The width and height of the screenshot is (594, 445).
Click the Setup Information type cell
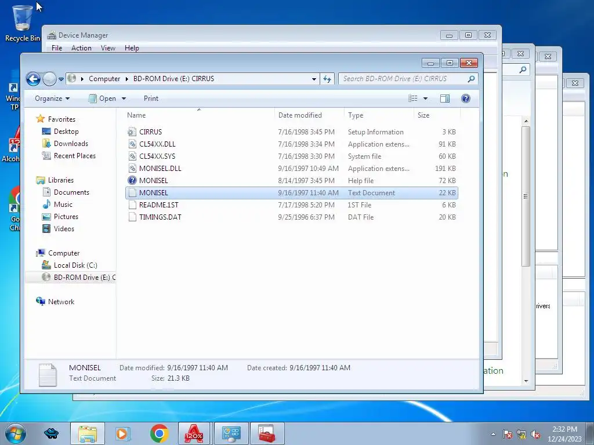[375, 132]
